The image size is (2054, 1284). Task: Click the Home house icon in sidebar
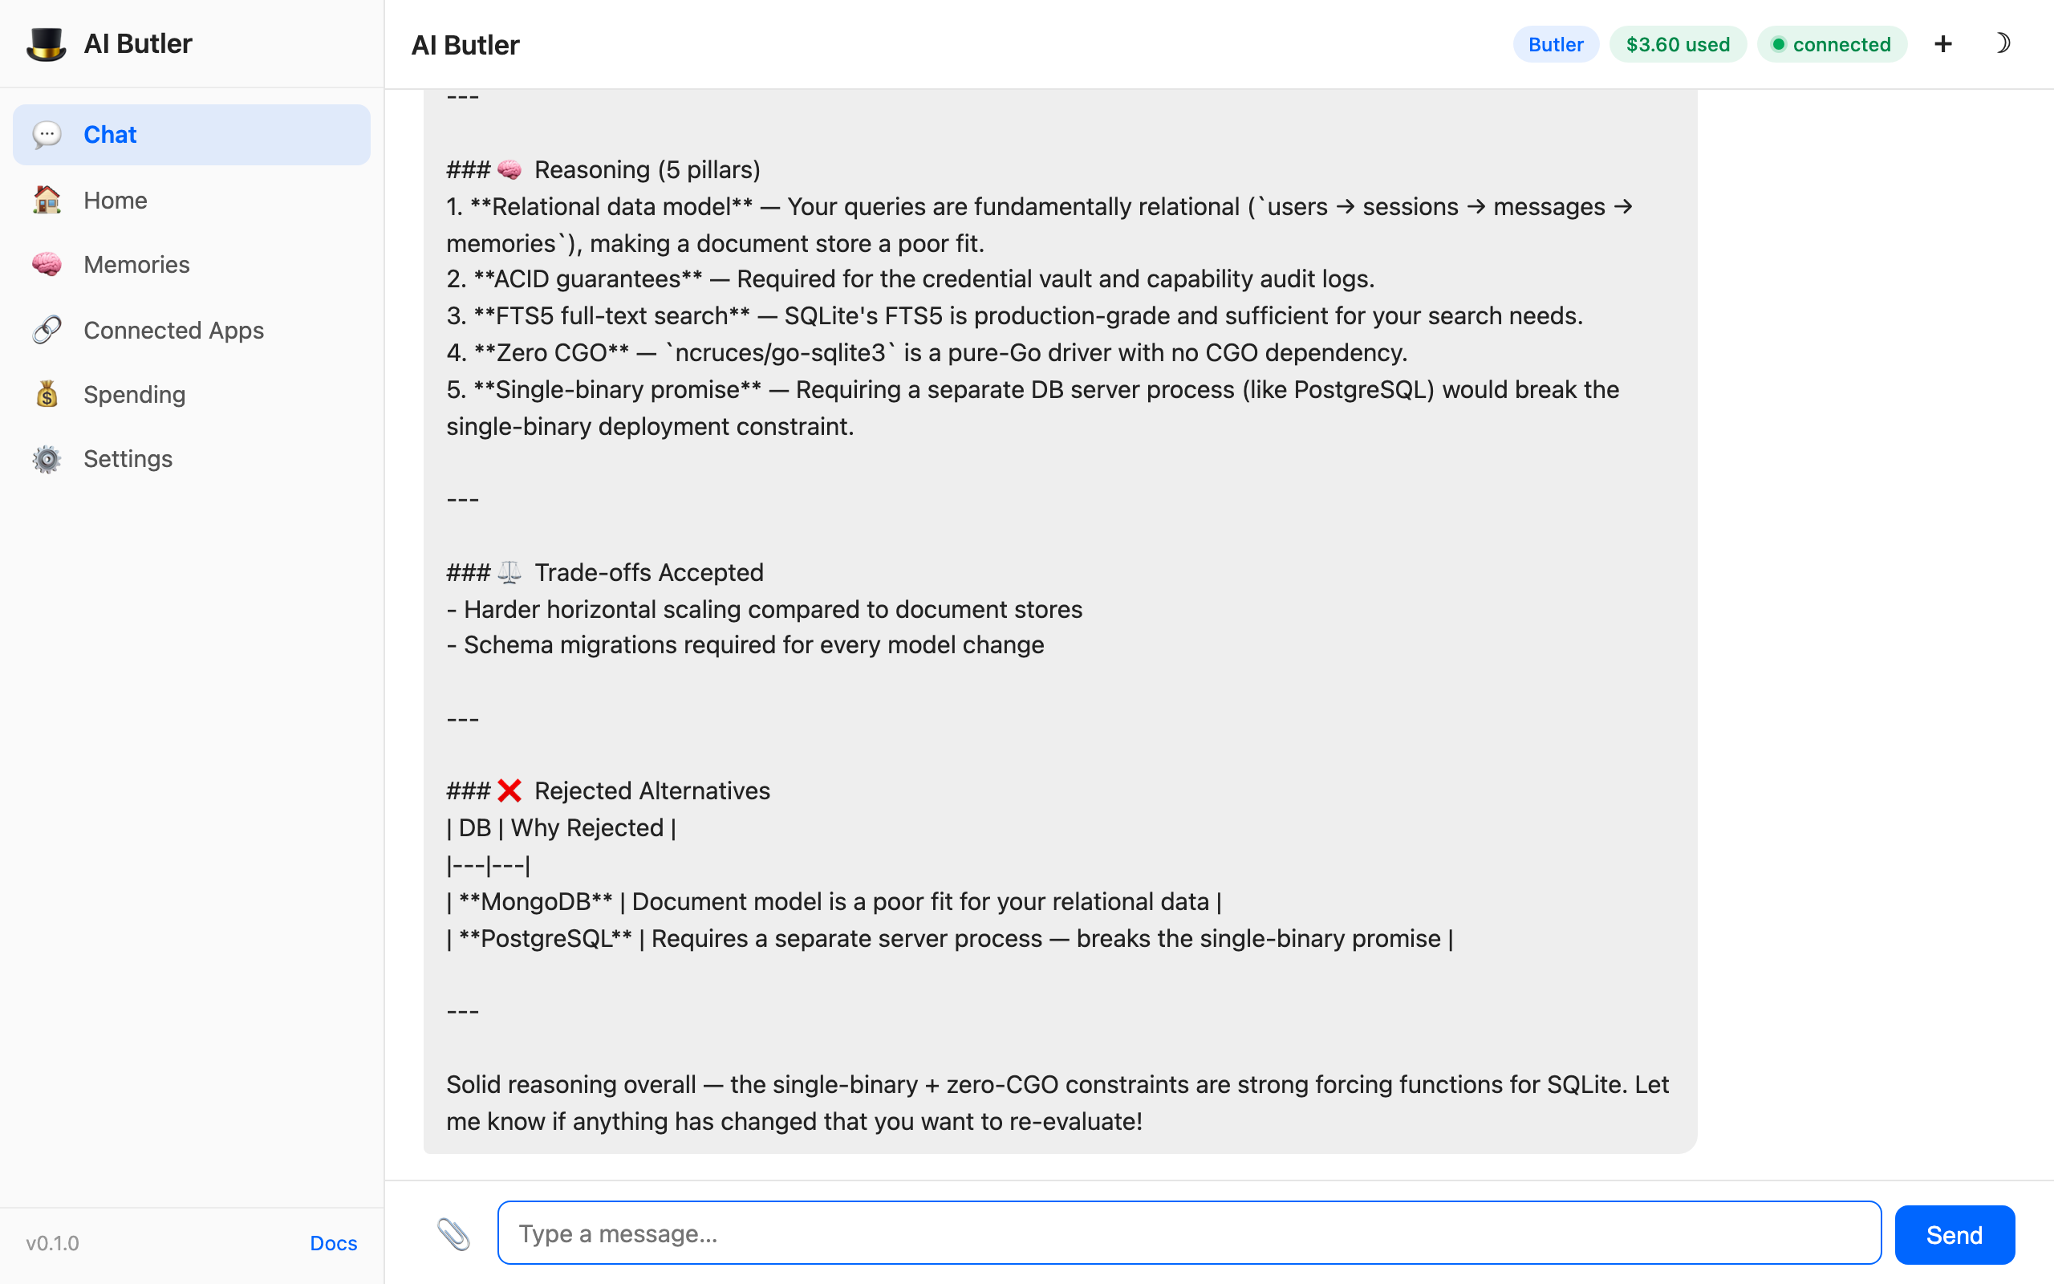click(x=47, y=200)
